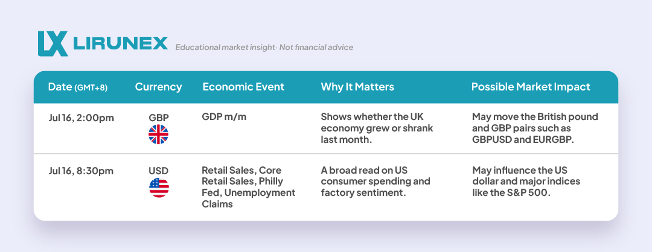
Task: Click the Why It Matters header
Action: point(357,87)
